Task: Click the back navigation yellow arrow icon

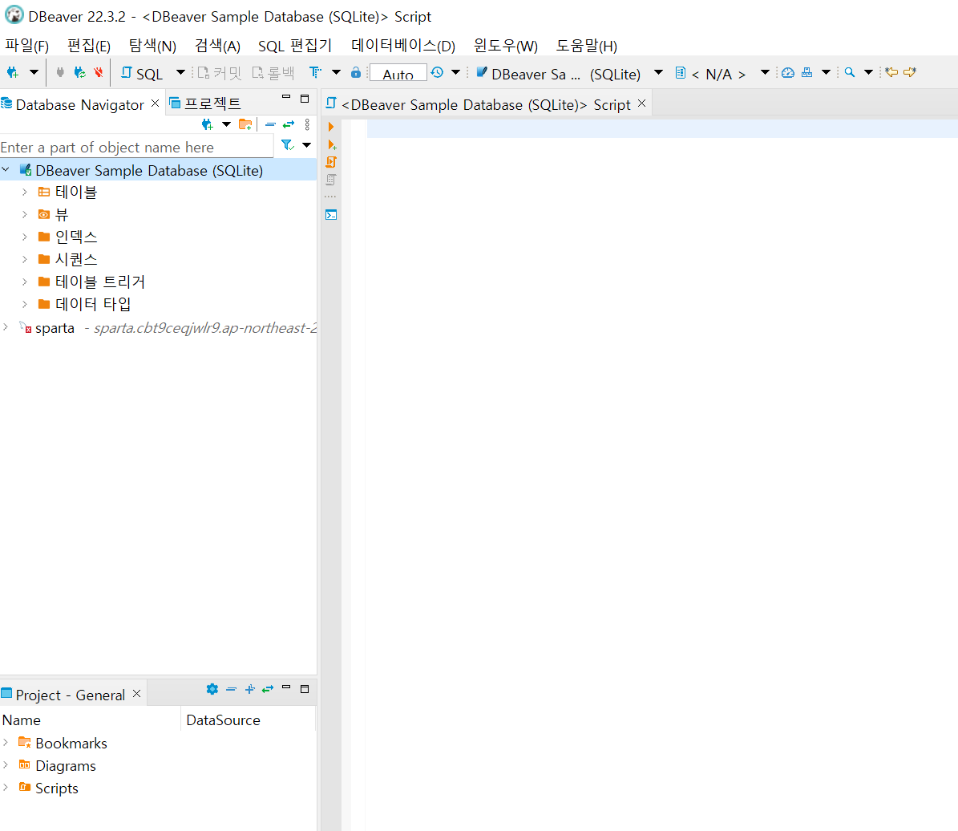Action: point(891,72)
